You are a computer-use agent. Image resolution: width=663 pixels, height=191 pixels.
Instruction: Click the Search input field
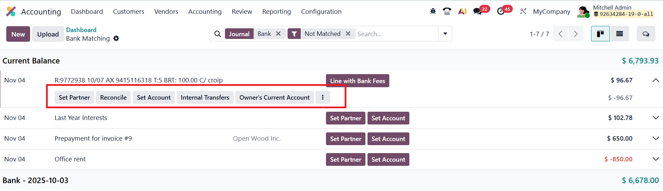[x=396, y=34]
